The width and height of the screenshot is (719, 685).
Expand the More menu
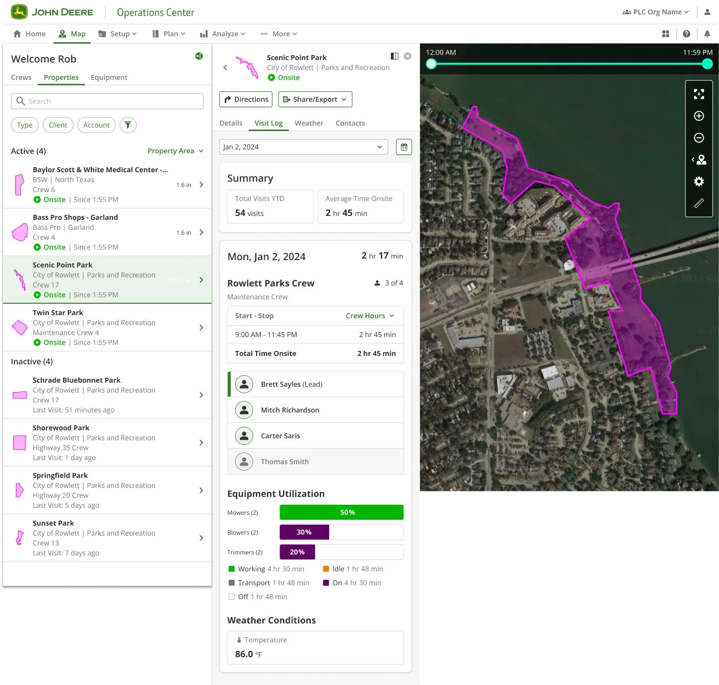[279, 34]
